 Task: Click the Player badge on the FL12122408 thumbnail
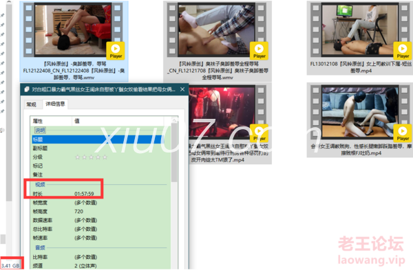[116, 51]
